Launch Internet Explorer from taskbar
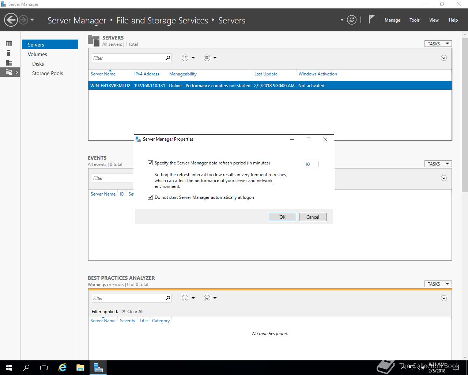Screen dimensions: 468x375 (63, 368)
